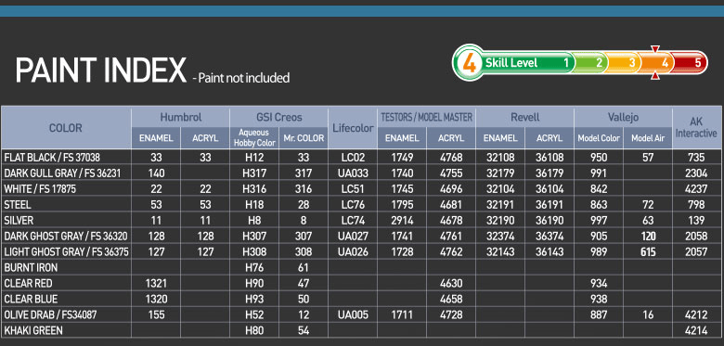Click the Humbrol column header

pyautogui.click(x=181, y=118)
